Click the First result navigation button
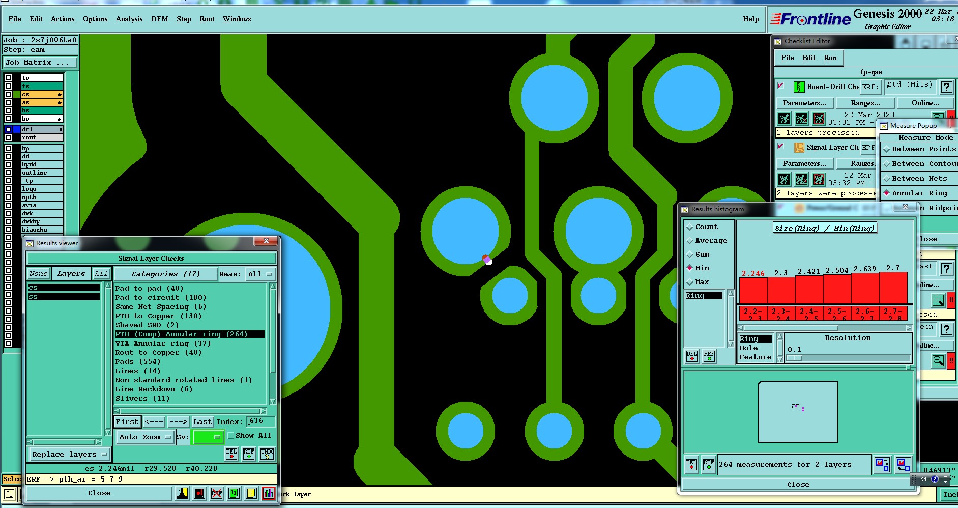This screenshot has height=508, width=958. 127,422
